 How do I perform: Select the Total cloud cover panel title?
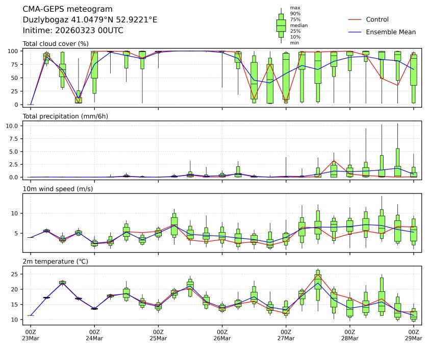[x=56, y=44]
